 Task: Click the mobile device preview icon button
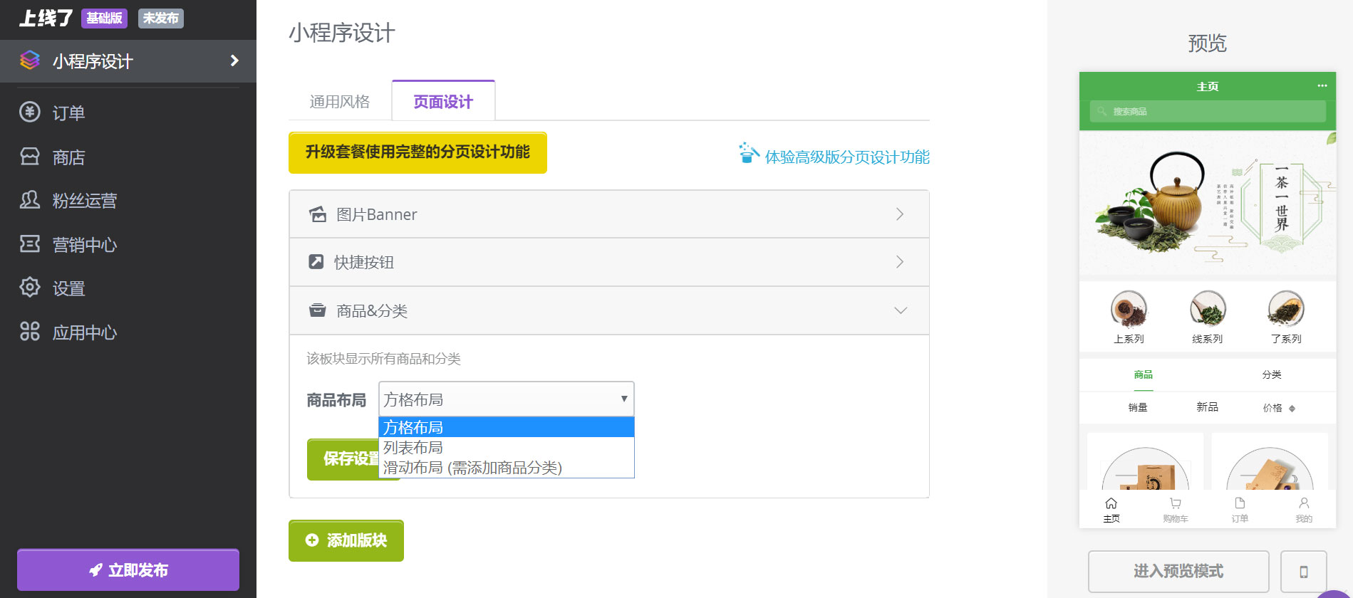(1303, 572)
